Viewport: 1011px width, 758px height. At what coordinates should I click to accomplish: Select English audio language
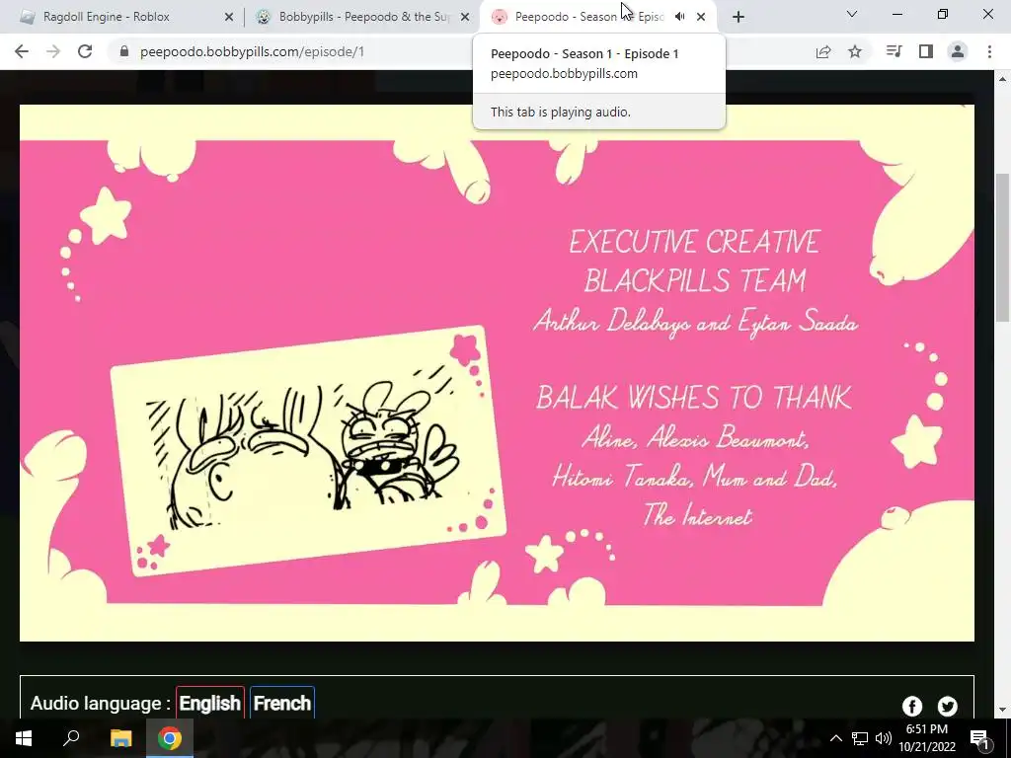pyautogui.click(x=210, y=703)
